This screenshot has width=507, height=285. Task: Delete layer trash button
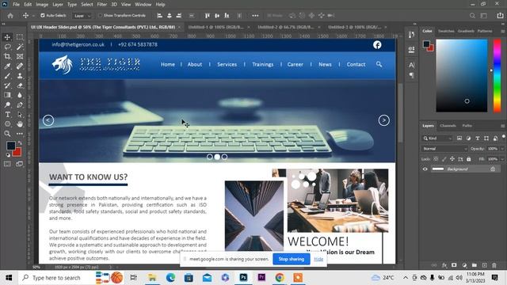click(x=494, y=265)
